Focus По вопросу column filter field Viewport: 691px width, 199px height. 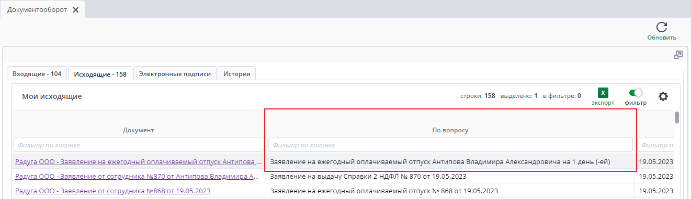(x=450, y=145)
